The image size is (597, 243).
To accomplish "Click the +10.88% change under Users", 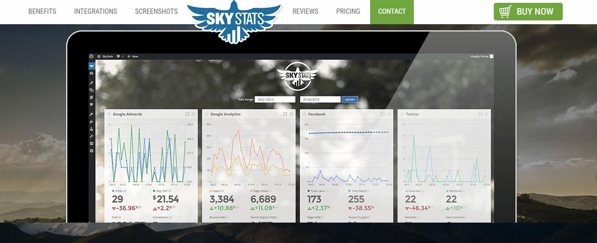I will pos(223,208).
